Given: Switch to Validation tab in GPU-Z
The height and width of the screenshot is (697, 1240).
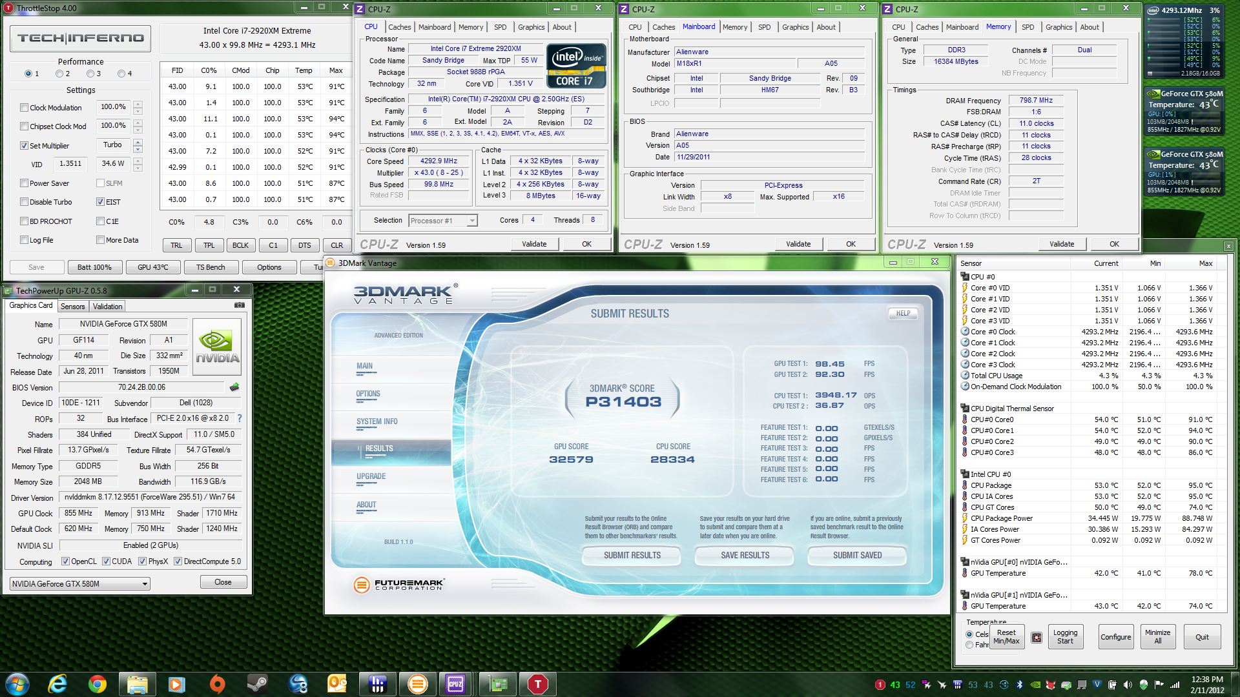Looking at the screenshot, I should click(x=107, y=307).
